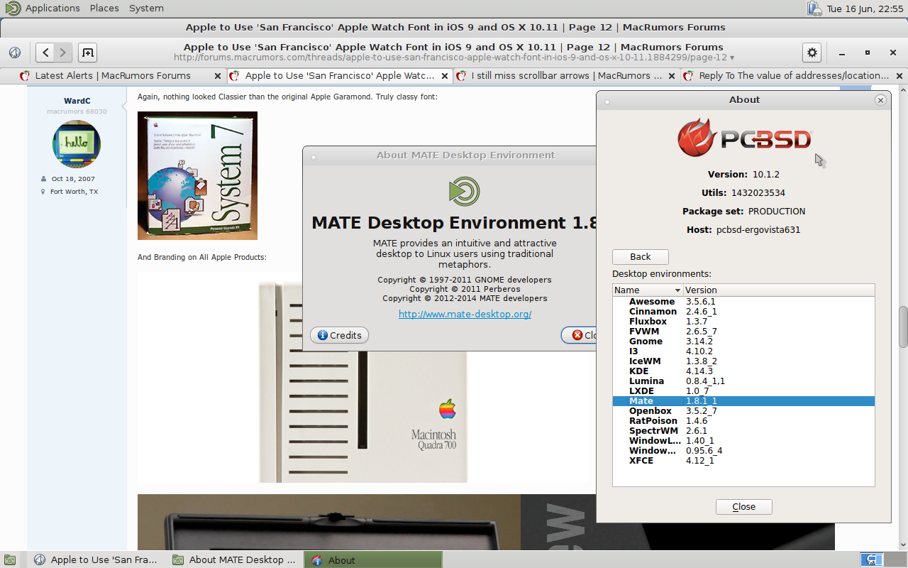Select XFCE row
The image size is (908, 568).
[743, 461]
